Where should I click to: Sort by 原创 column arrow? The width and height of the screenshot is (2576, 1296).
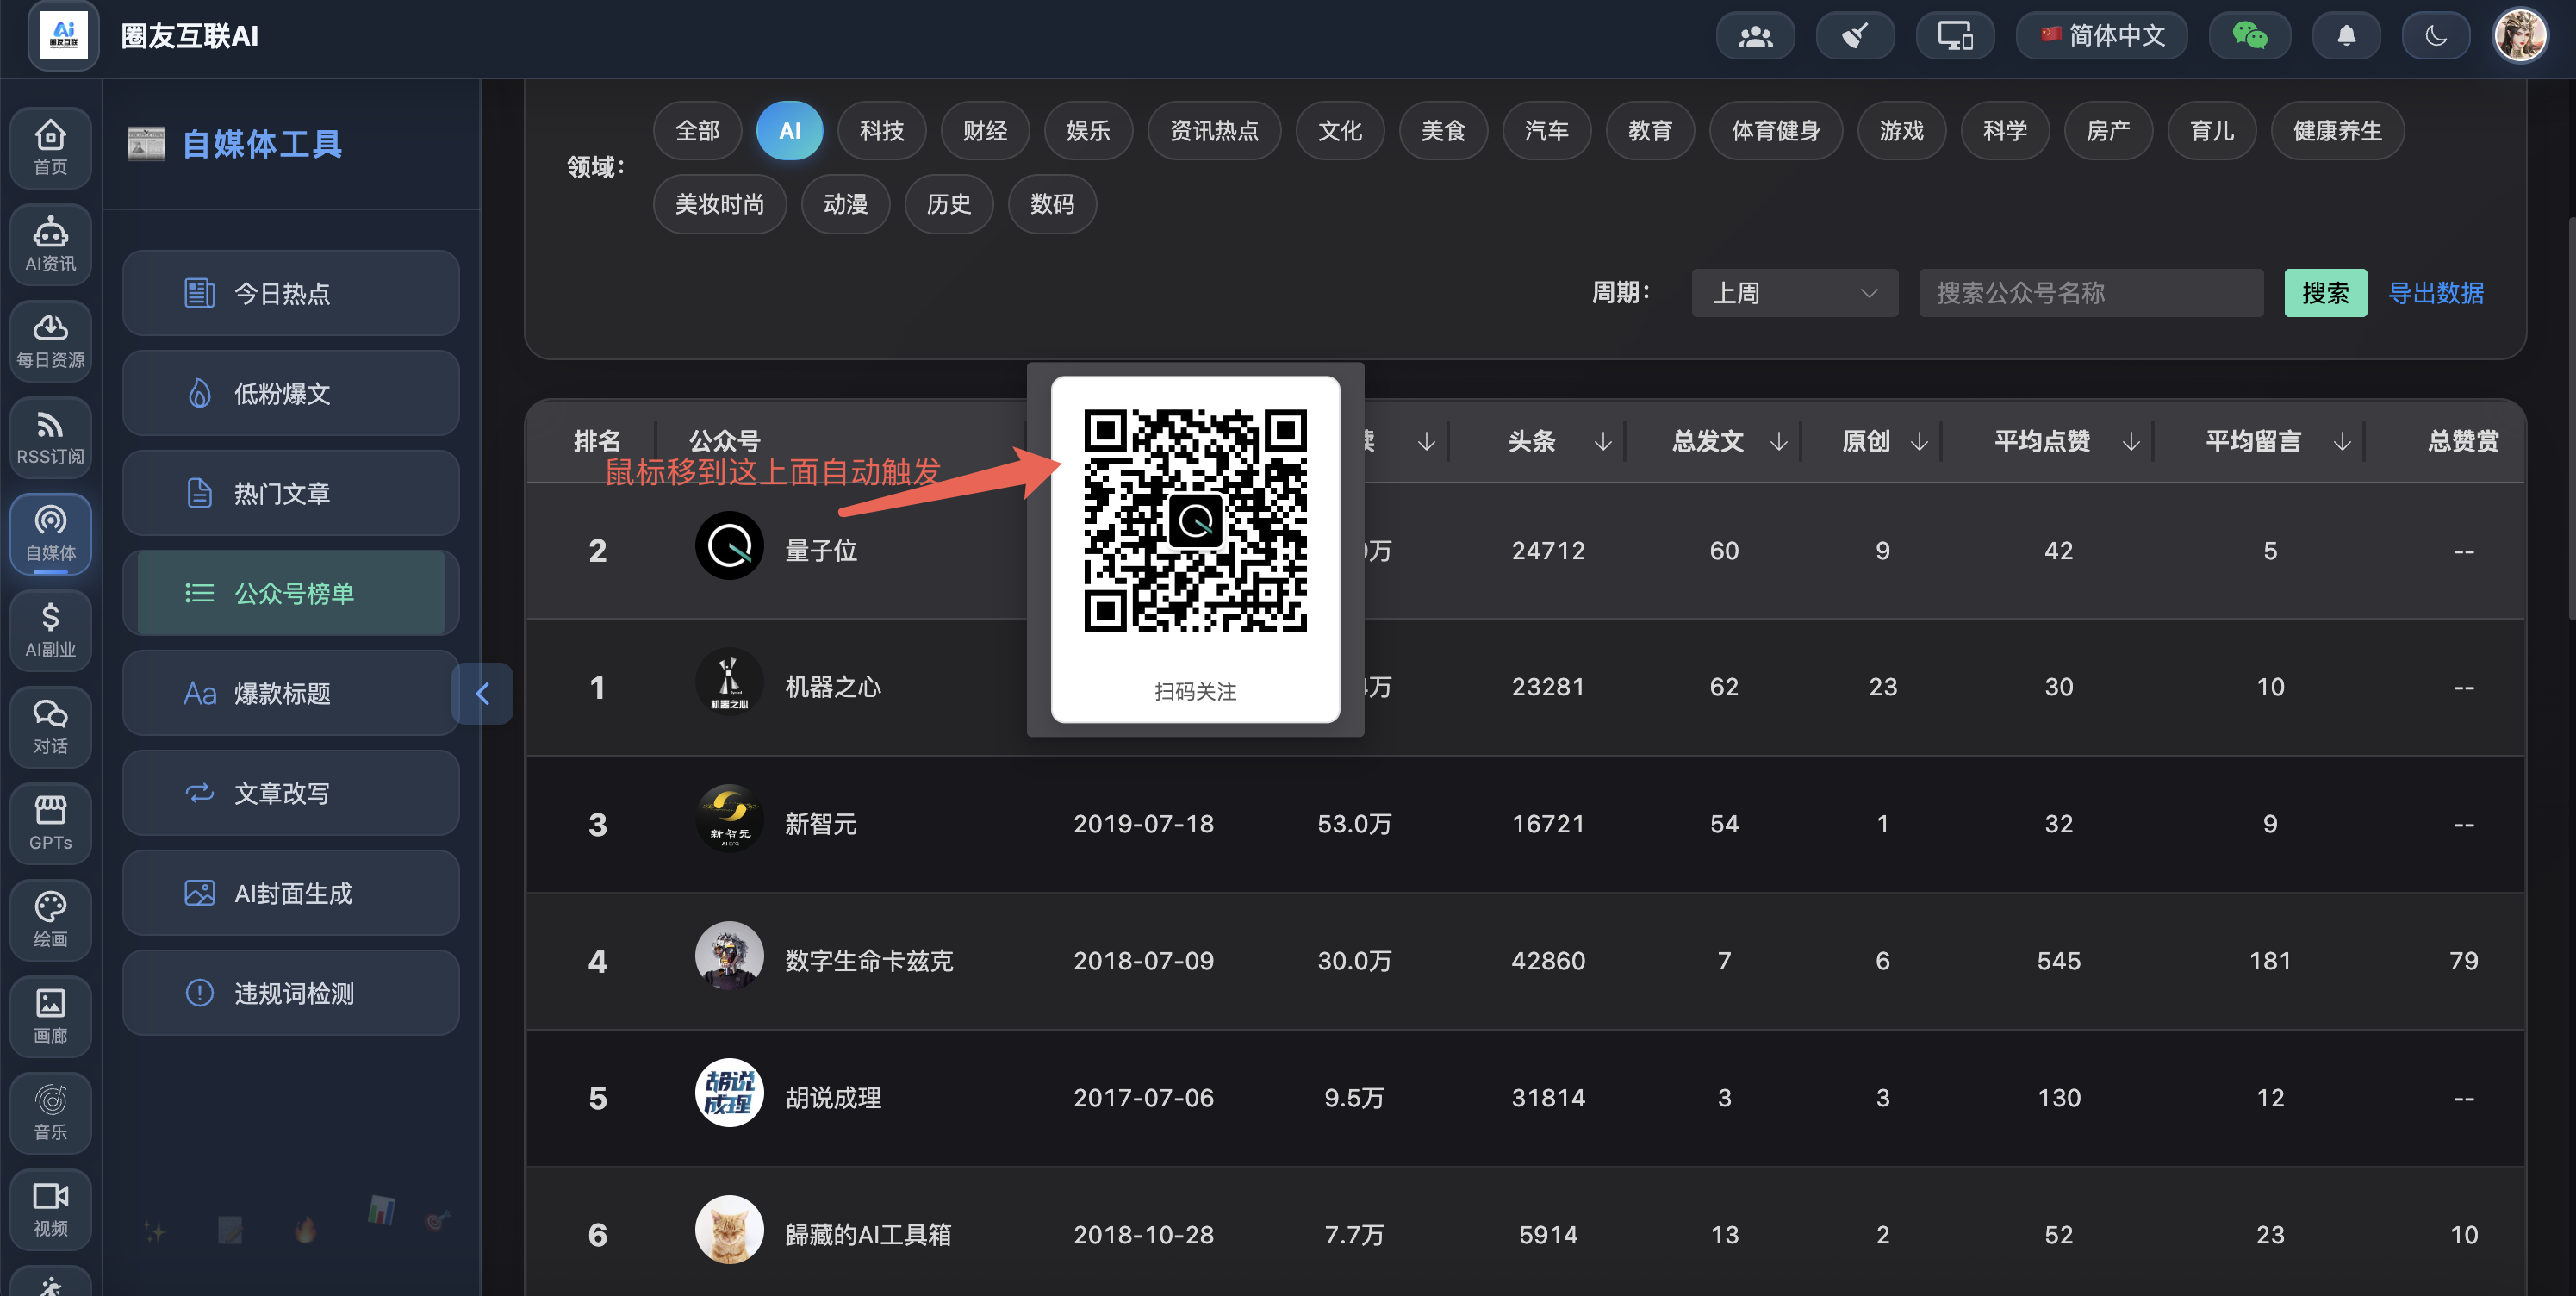(x=1919, y=441)
